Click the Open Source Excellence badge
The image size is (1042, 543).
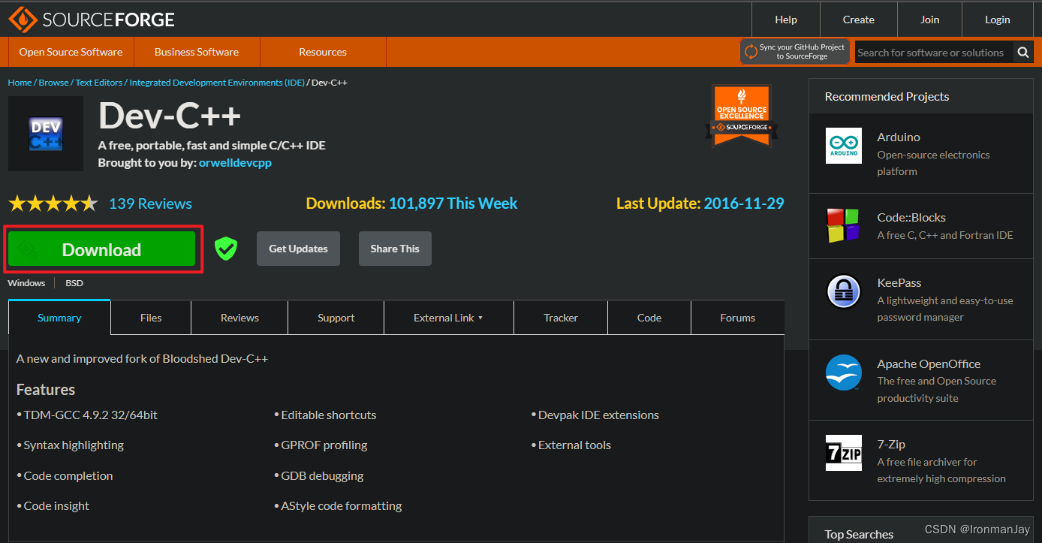coord(742,115)
